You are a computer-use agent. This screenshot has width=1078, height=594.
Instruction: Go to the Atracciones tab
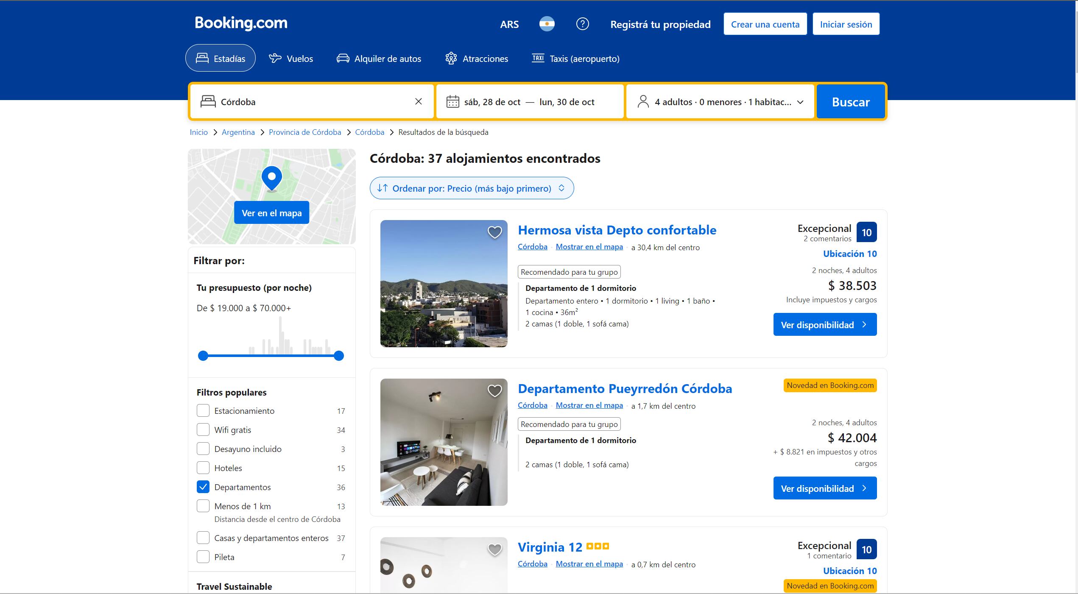477,59
